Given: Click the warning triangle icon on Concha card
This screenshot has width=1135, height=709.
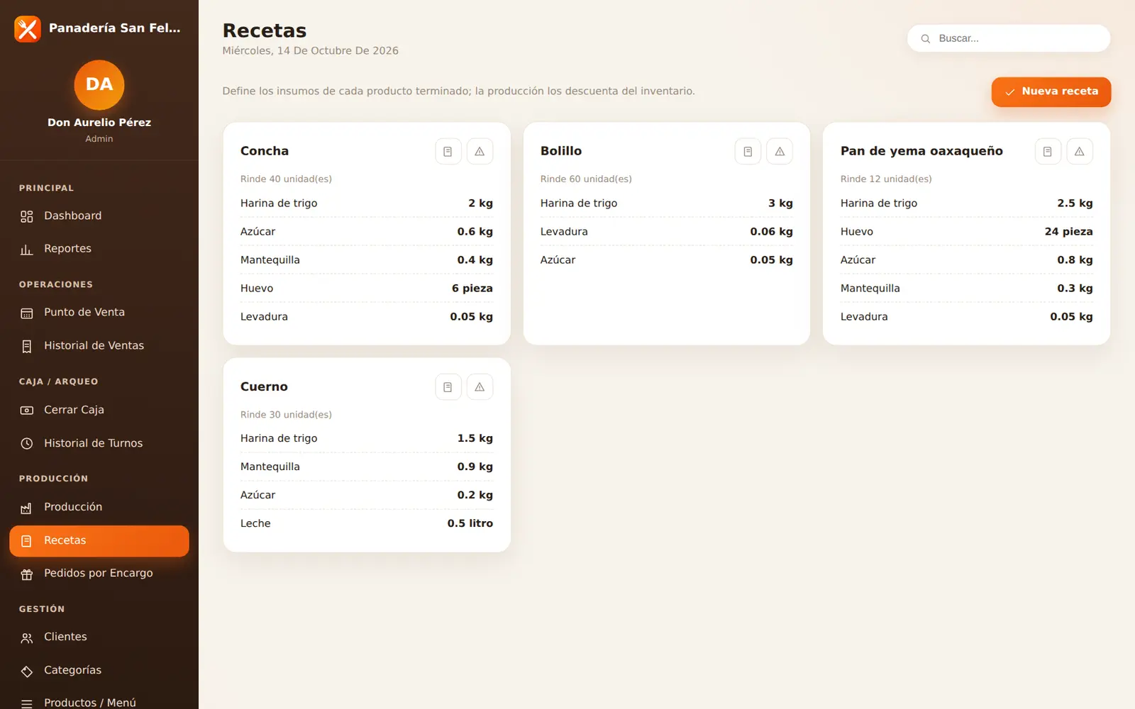Looking at the screenshot, I should click(480, 151).
